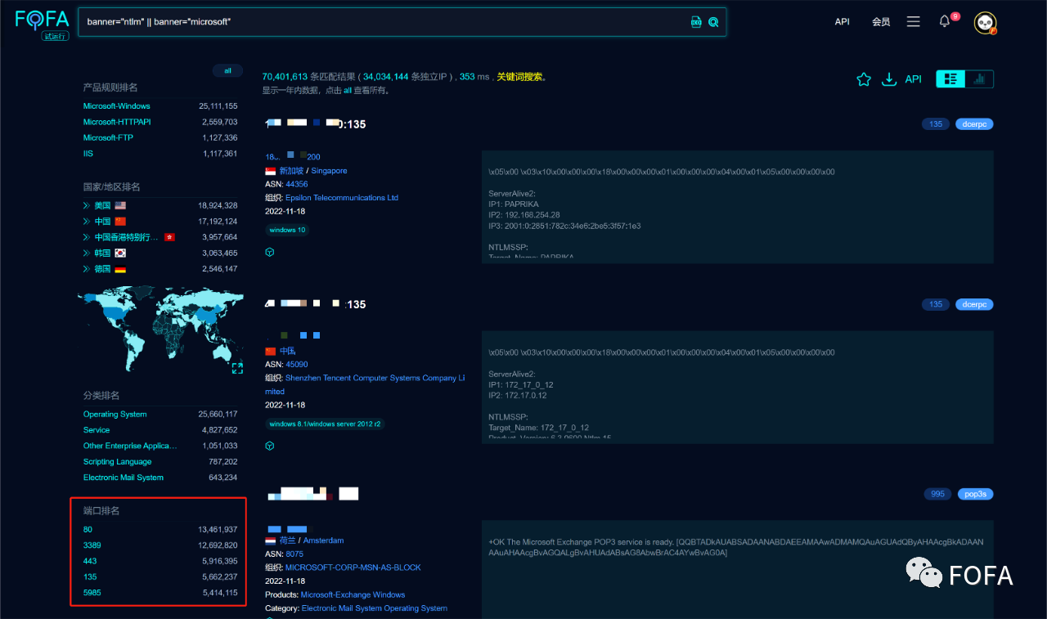This screenshot has width=1047, height=619.
Task: Expand the world map fullscreen icon
Action: pyautogui.click(x=237, y=368)
